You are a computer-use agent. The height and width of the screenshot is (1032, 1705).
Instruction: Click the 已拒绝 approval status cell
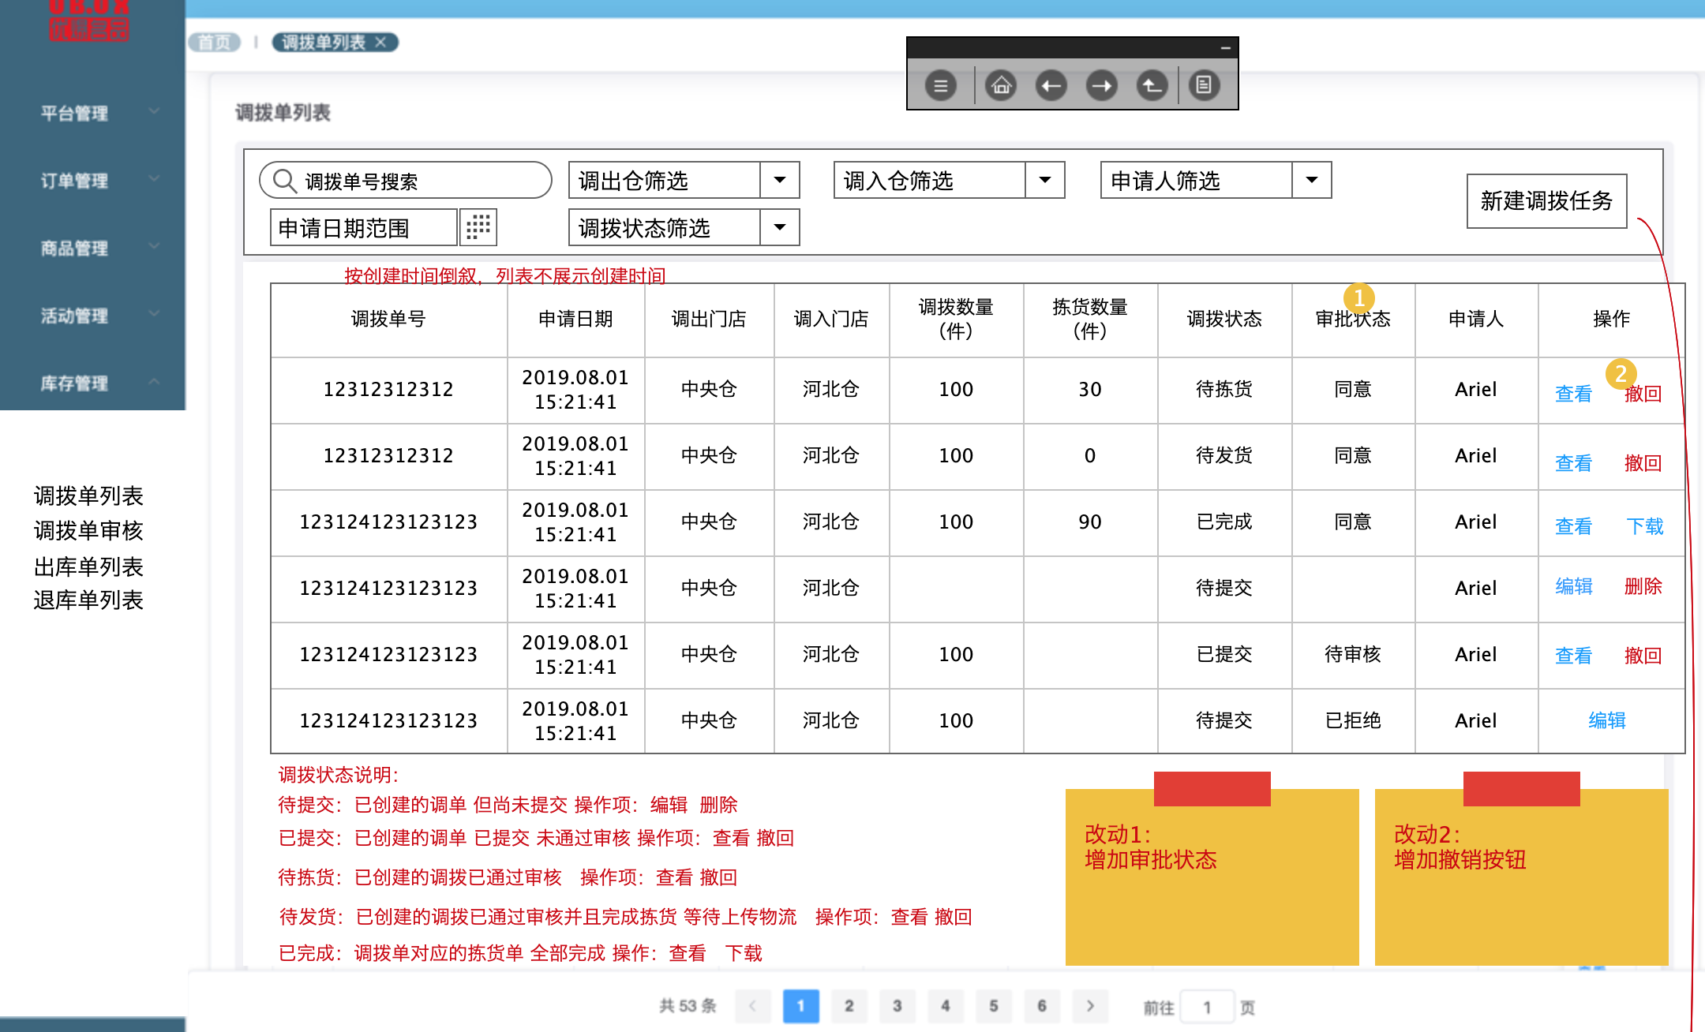coord(1353,720)
